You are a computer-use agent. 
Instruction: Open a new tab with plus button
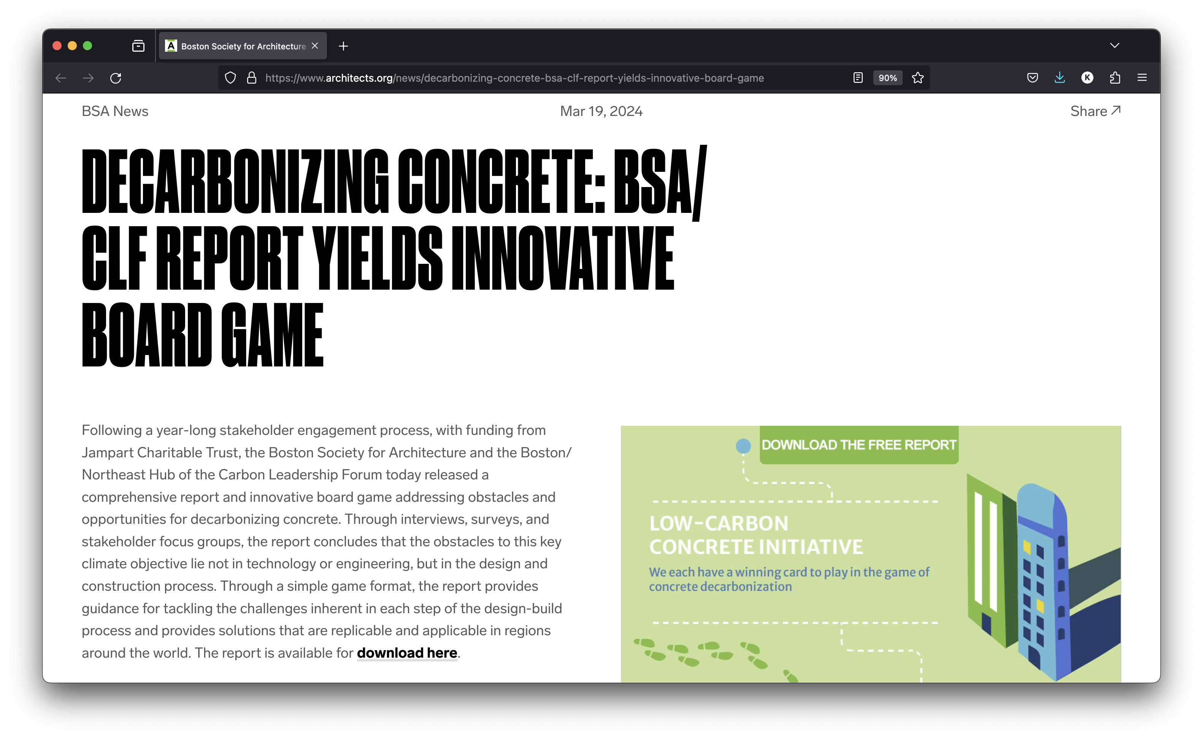[x=344, y=46]
